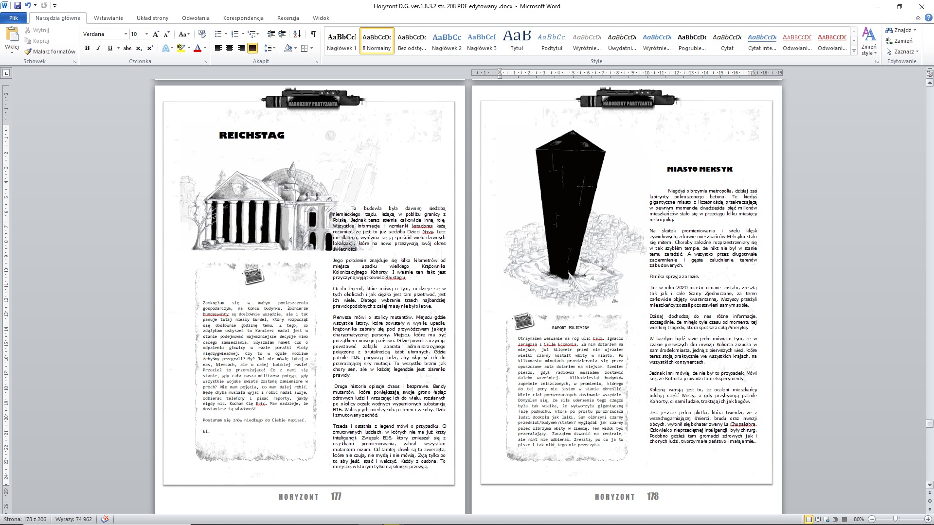Toggle justify text alignment
The height and width of the screenshot is (525, 934).
(x=252, y=48)
